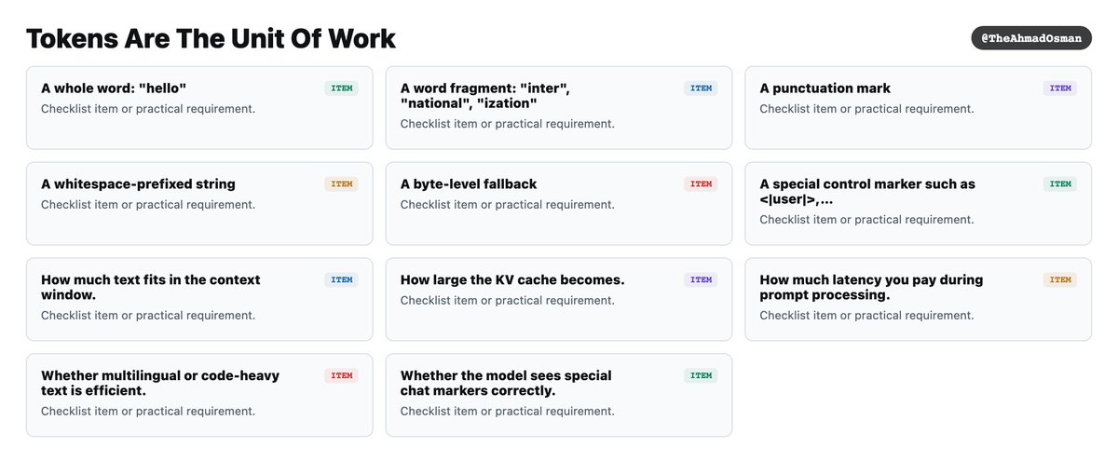Click the purple ITEM tag on the punctuation mark card

[1060, 88]
